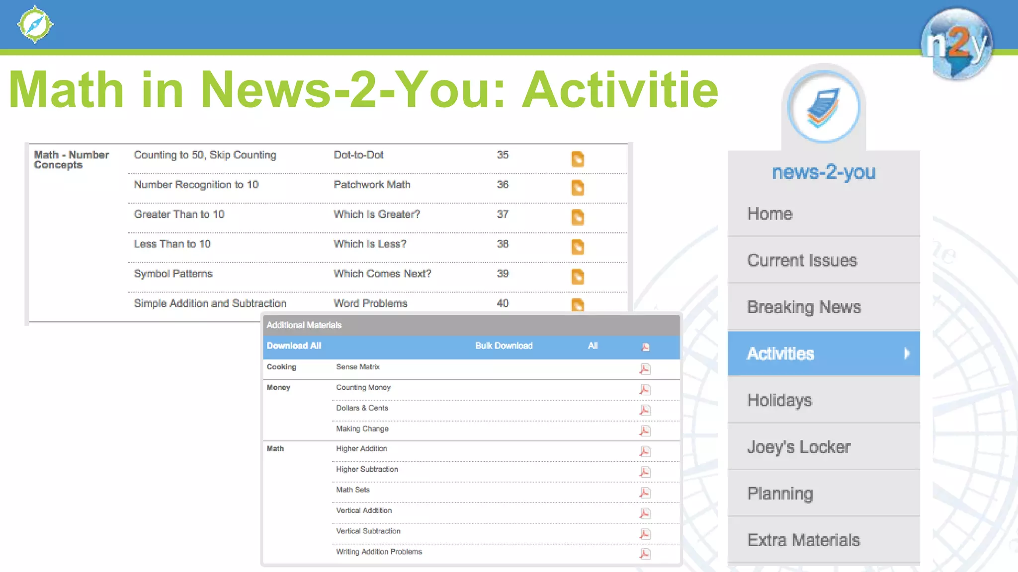Open the Dot-to-Dot activity file icon
The image size is (1018, 572).
click(577, 159)
